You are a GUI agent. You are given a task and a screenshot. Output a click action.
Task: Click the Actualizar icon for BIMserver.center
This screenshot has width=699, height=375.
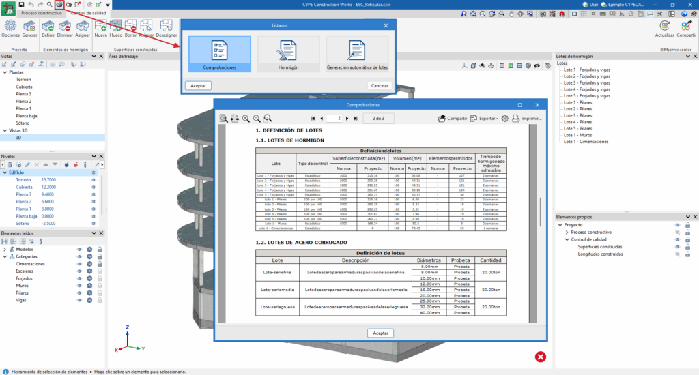[x=664, y=29]
